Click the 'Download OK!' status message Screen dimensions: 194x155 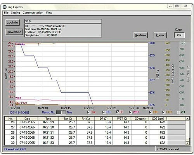[x=15, y=149]
